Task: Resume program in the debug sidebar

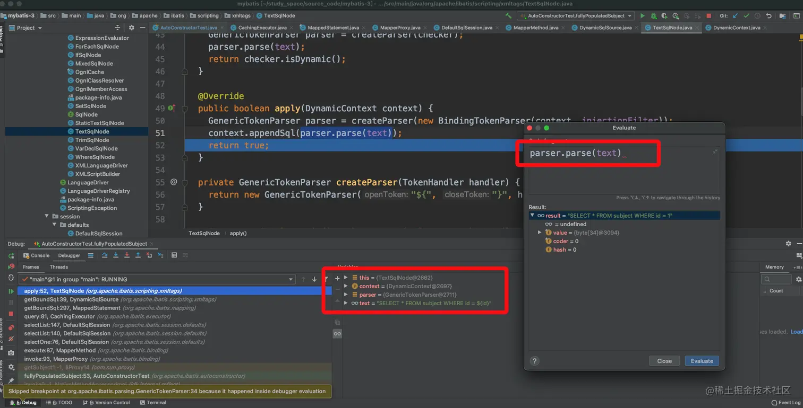Action: pos(11,291)
